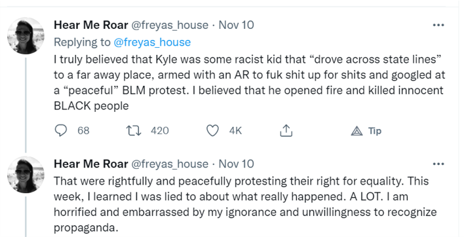Viewport: 464px width, 237px height.
Task: Open Hear Me Roar name on second tweet
Action: pos(91,164)
